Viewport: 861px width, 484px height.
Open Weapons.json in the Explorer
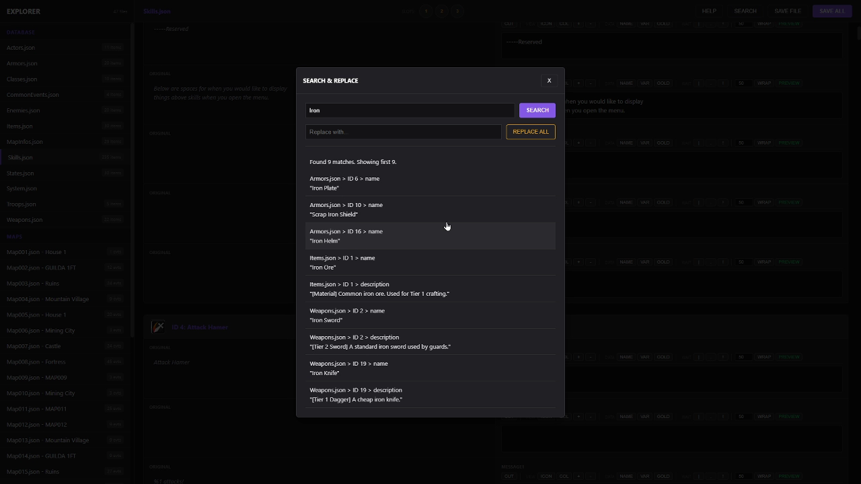65,220
